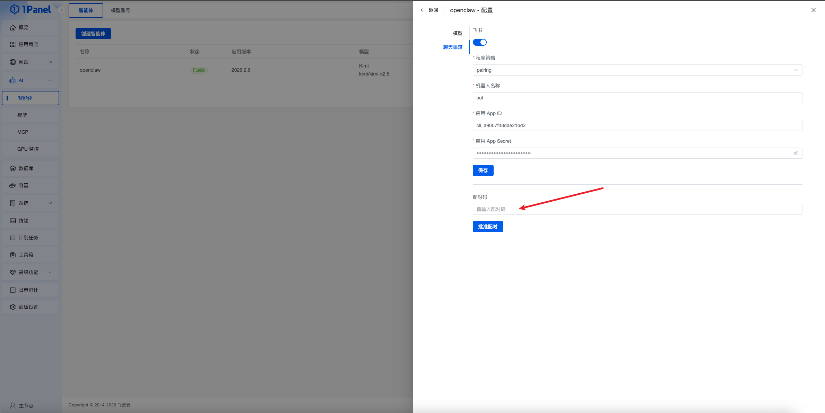Click the 工具箱 toolbox icon
825x413 pixels.
pyautogui.click(x=13, y=255)
